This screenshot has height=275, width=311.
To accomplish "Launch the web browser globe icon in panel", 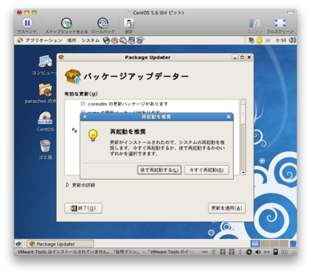I will (106, 41).
